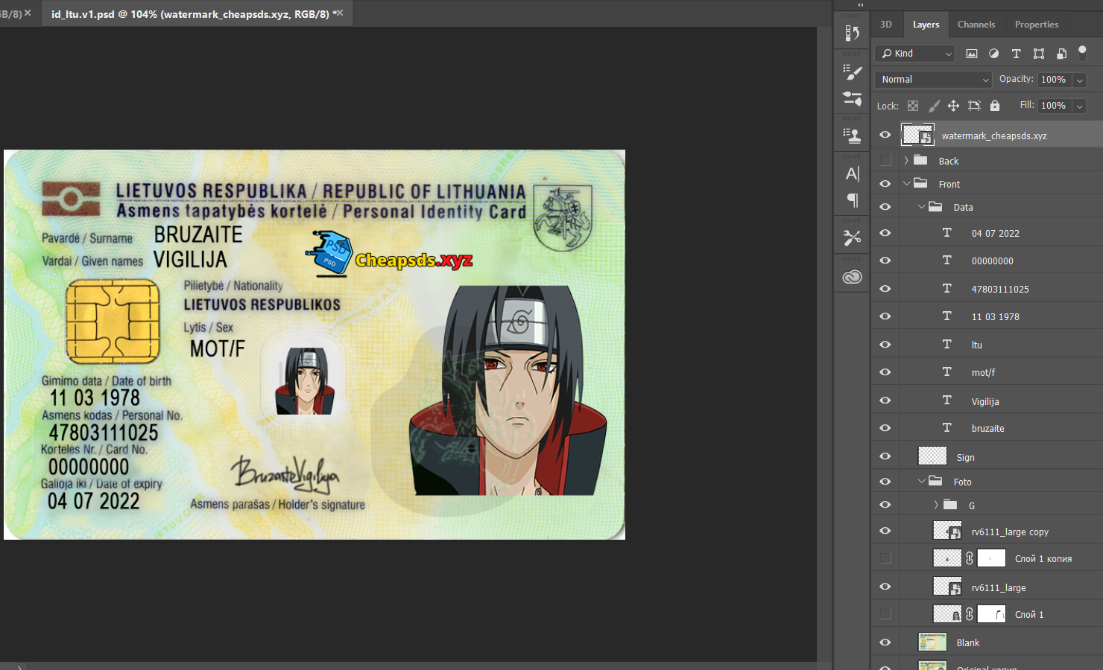The image size is (1103, 670).
Task: Select the '47803111025' text layer
Action: [999, 289]
